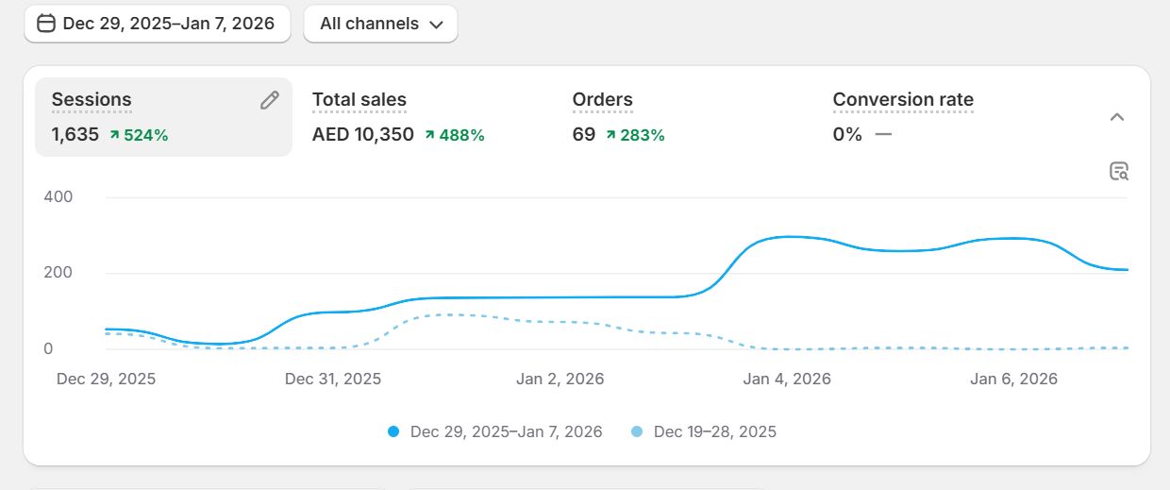Click the AED 10,350 sales value

pos(363,135)
